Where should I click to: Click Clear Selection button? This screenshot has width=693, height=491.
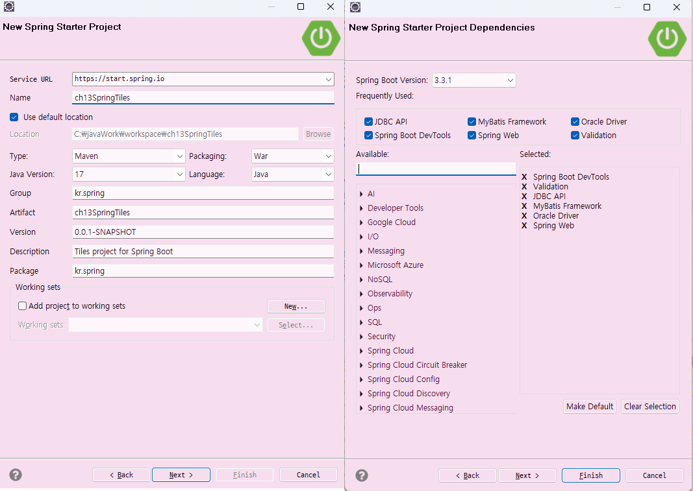pyautogui.click(x=650, y=406)
